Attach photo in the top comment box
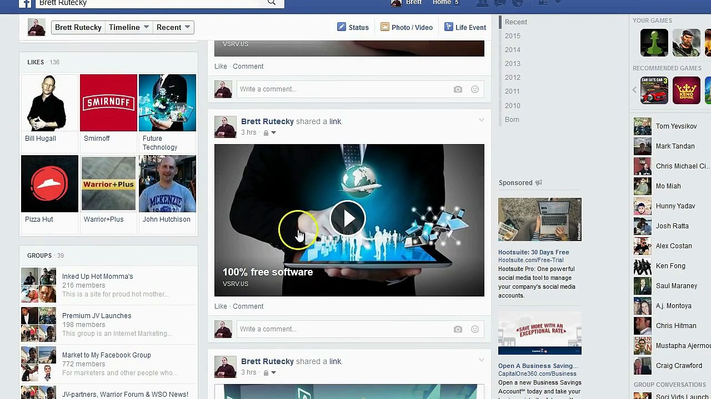Viewport: 711px width, 399px height. point(458,89)
